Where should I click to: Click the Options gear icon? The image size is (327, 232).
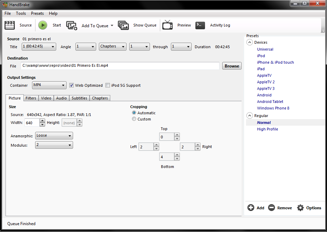point(300,208)
